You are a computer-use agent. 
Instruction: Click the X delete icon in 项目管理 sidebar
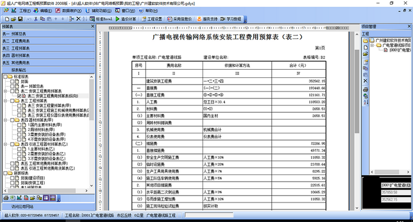coord(365,81)
